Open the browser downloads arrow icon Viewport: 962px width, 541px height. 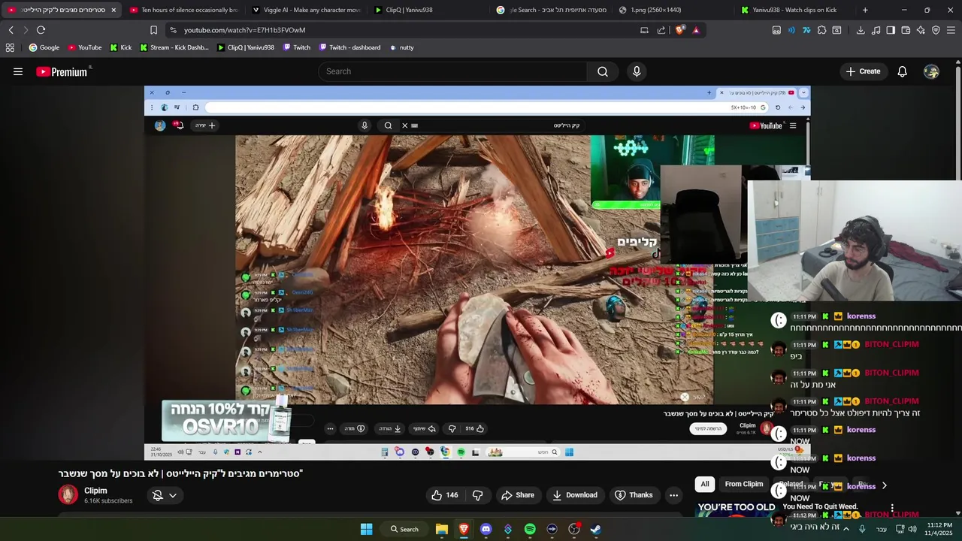pos(861,30)
